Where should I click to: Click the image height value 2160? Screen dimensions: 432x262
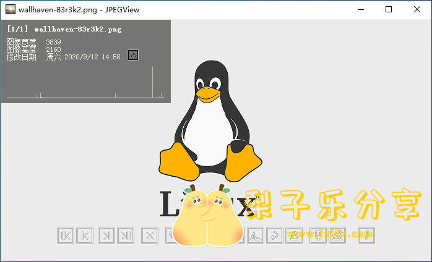(53, 49)
